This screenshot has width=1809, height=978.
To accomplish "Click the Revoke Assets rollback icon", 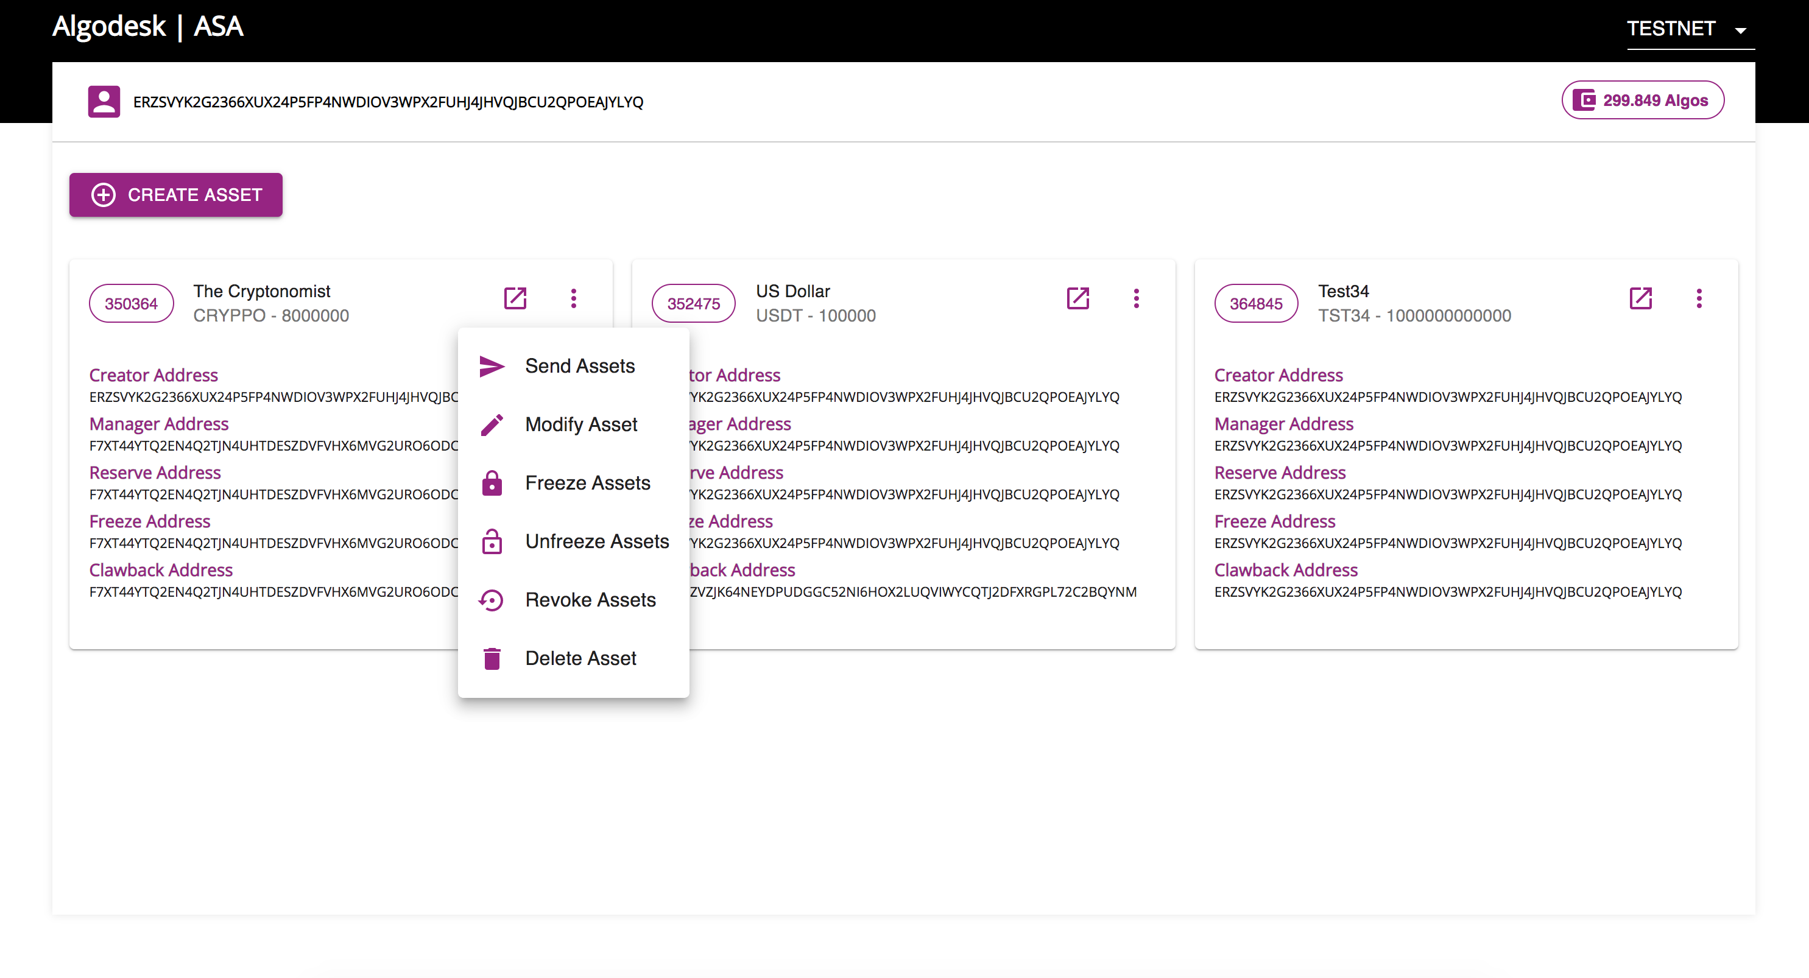I will coord(492,600).
